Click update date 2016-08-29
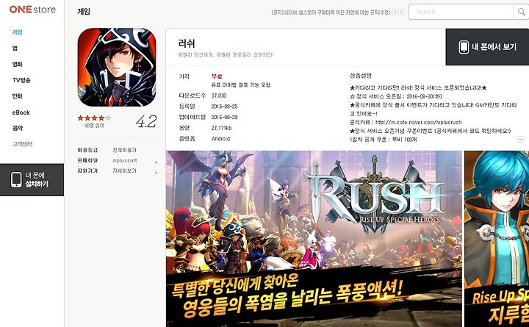The image size is (529, 327). (224, 117)
